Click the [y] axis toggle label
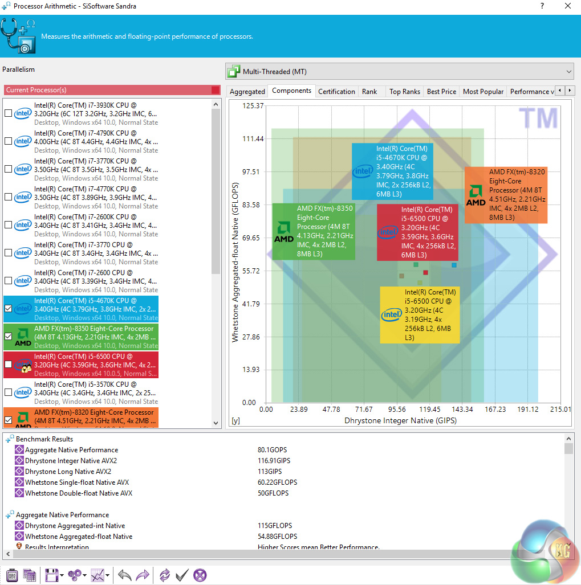 pyautogui.click(x=235, y=420)
